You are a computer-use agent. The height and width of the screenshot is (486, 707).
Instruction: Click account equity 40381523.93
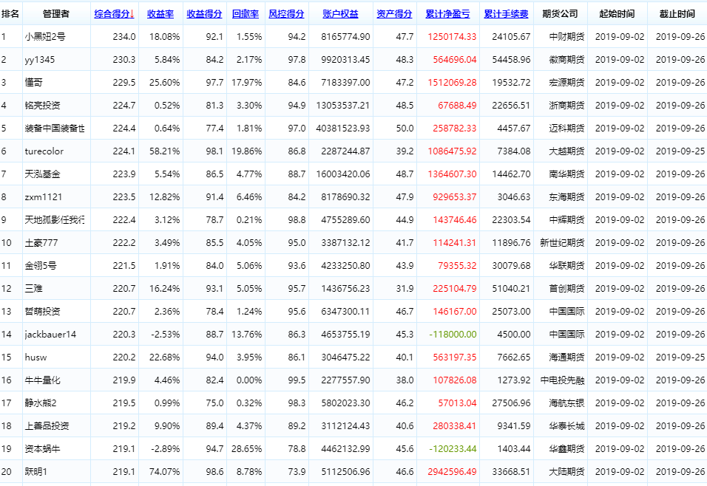[x=342, y=129]
